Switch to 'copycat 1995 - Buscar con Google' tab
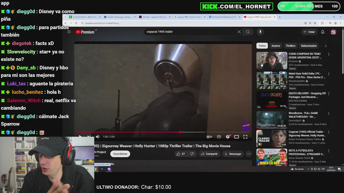The width and height of the screenshot is (344, 193). [x=189, y=17]
